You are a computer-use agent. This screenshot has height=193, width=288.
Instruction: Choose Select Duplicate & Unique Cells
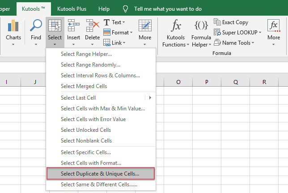point(100,174)
